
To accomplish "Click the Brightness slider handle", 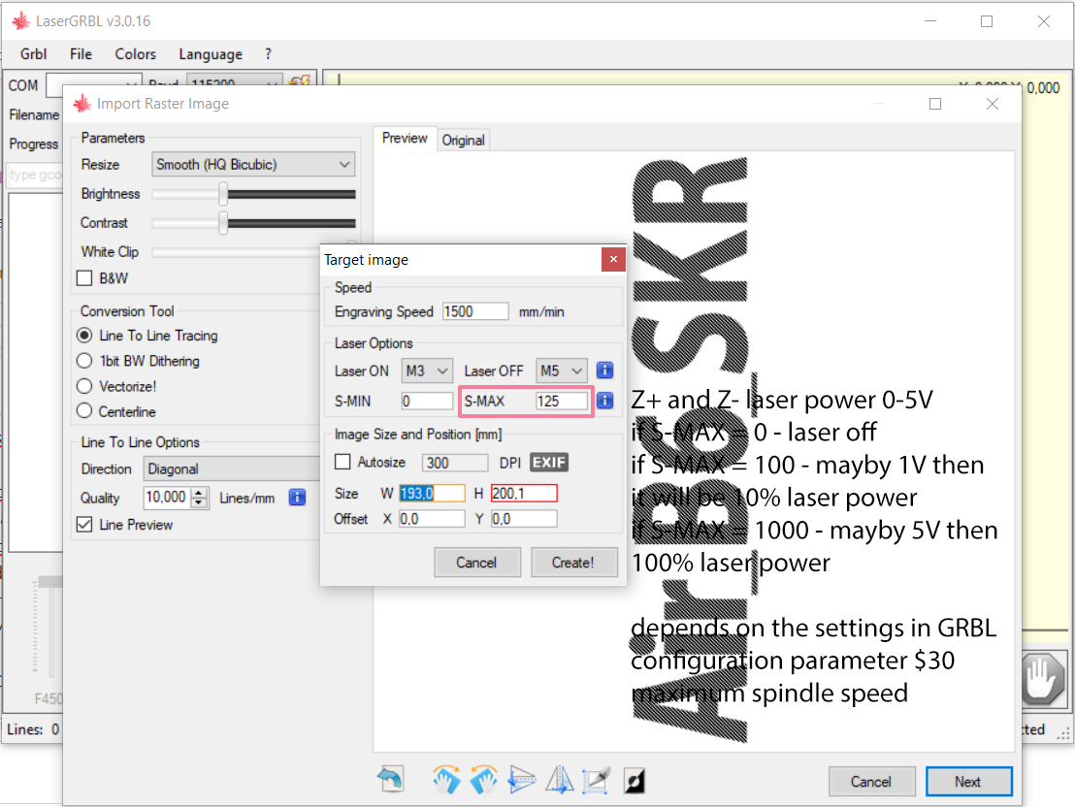I will 223,194.
